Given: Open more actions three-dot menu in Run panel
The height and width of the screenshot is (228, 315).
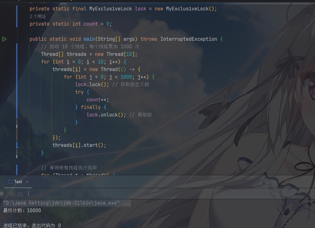Looking at the screenshot, I should pos(28,194).
